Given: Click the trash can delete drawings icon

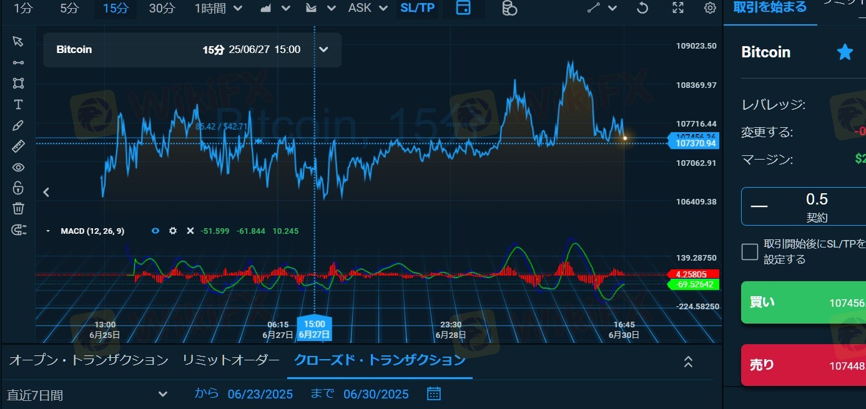Looking at the screenshot, I should 18,208.
